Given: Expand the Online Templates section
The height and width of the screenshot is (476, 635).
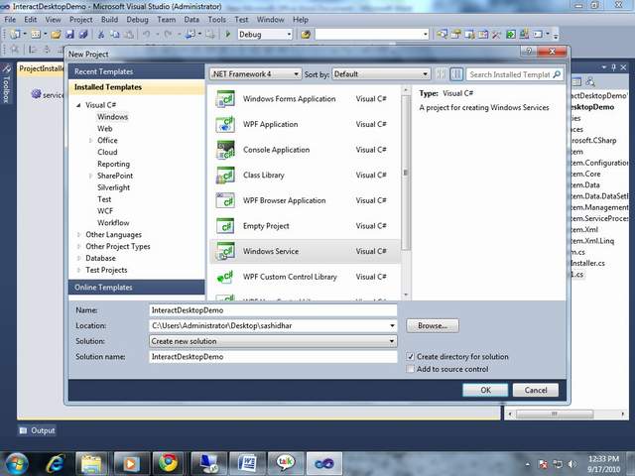Looking at the screenshot, I should pyautogui.click(x=137, y=288).
